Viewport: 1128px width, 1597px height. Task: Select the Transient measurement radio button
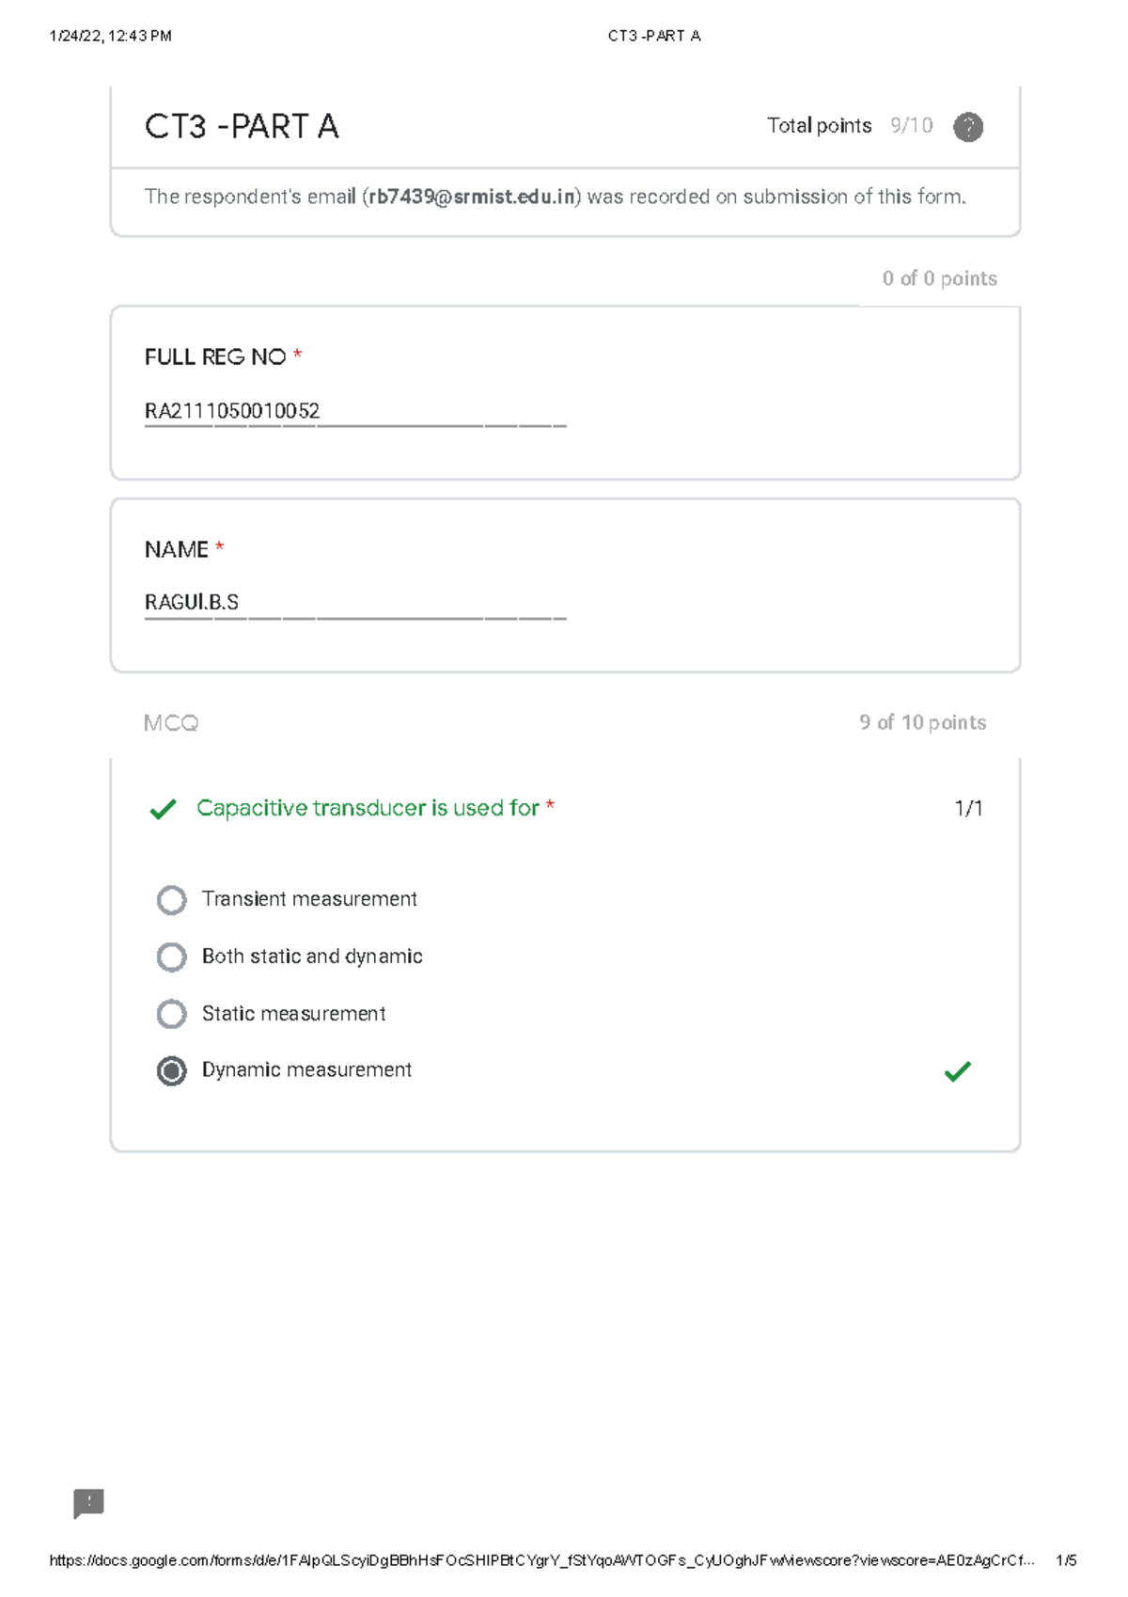(171, 900)
